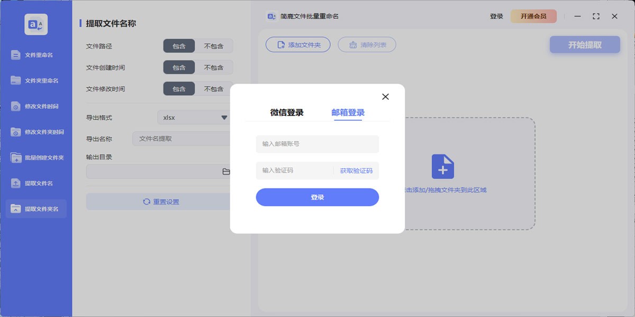Click the 获取验证码 link

[x=356, y=171]
